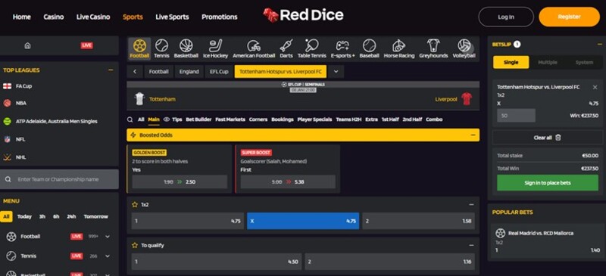
Task: Open ATP Adelaide Men Singles league
Action: tap(56, 121)
